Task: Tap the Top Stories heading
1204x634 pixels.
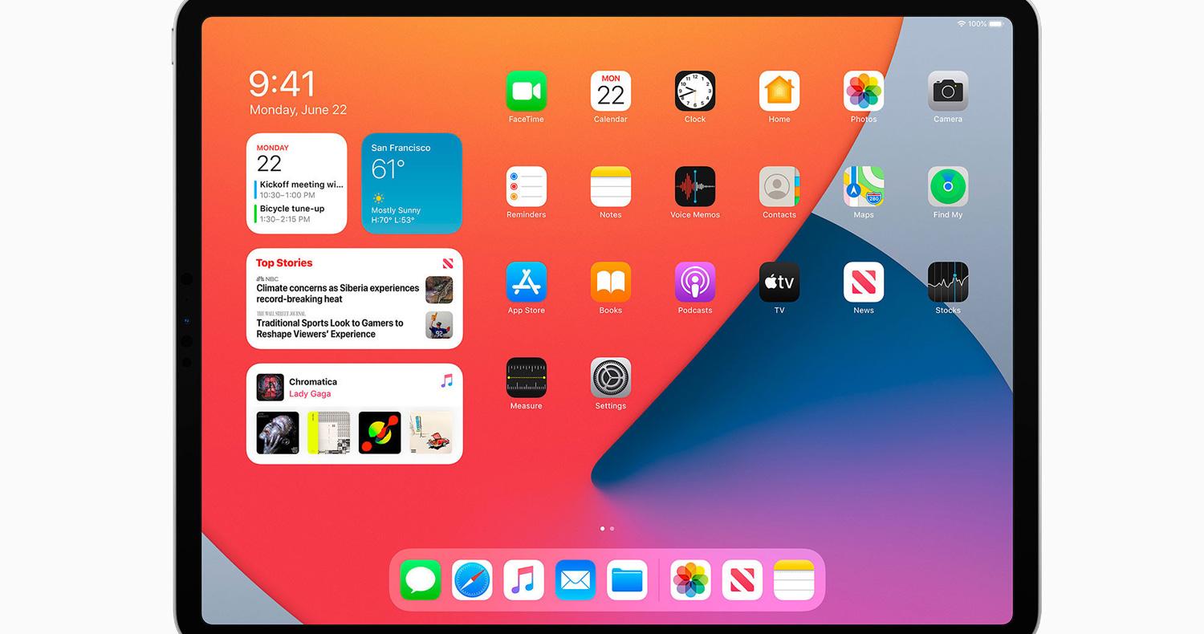Action: click(x=284, y=262)
